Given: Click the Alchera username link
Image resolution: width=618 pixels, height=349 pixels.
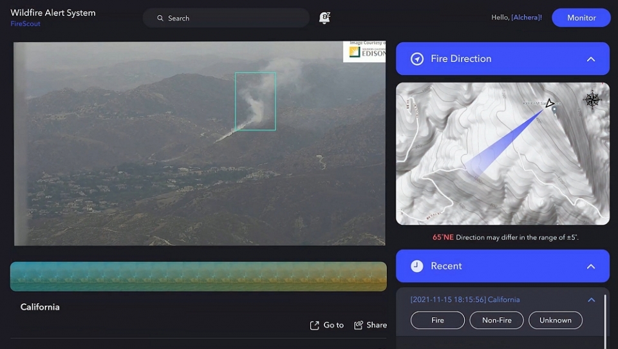Looking at the screenshot, I should (525, 18).
